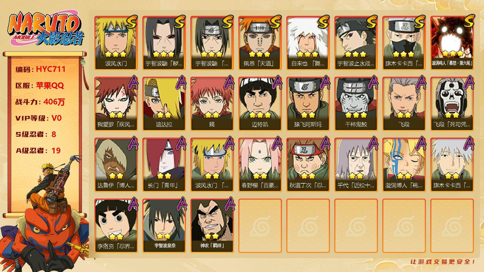Click the first empty ninja slot
This screenshot has width=484, height=272.
coord(260,226)
